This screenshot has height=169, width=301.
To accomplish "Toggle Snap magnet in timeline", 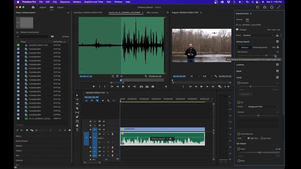I will point(92,100).
